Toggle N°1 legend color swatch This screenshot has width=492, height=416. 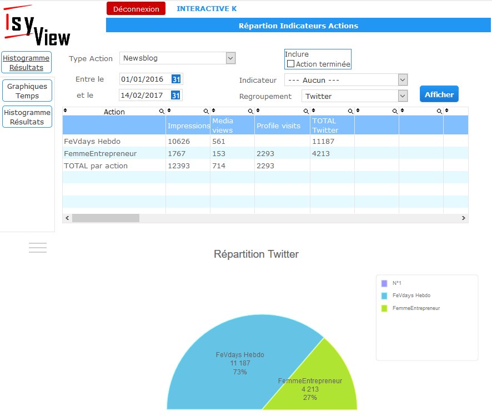(x=384, y=283)
